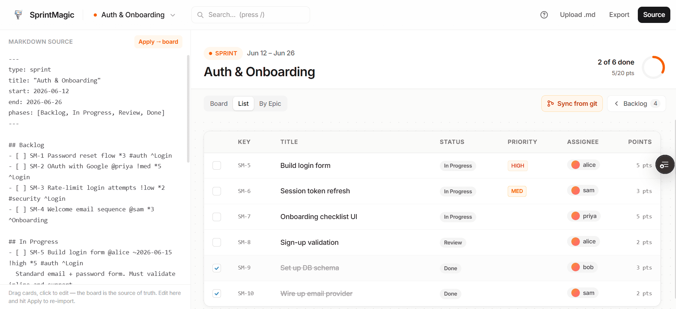Uncheck the SM-9 Set up DB schema checkbox
Viewport: 676px width, 309px height.
pyautogui.click(x=217, y=268)
